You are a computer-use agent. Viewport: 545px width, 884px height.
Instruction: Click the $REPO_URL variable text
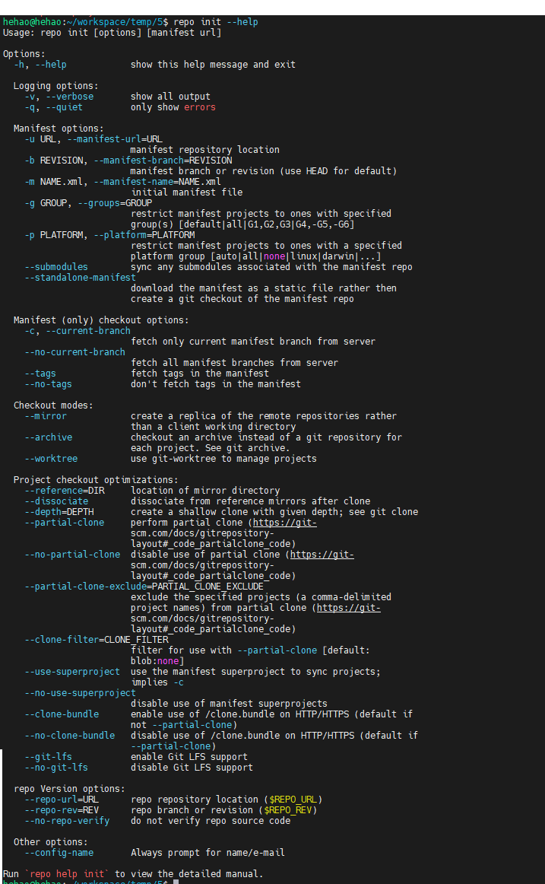(x=295, y=800)
